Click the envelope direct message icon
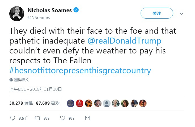The height and width of the screenshot is (127, 195). [x=88, y=118]
